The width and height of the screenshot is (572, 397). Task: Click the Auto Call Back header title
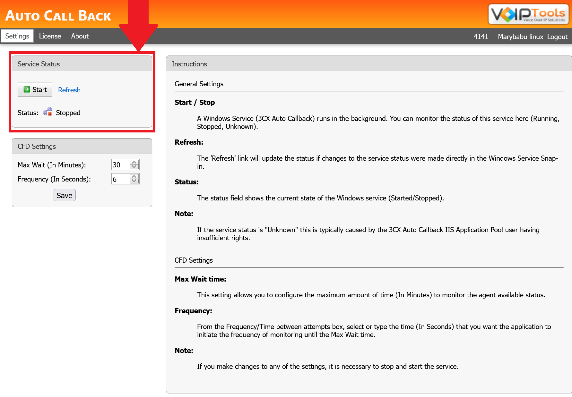(58, 15)
